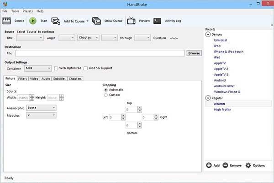This screenshot has height=183, width=274.
Task: Open Add To Queue dropdown arrow
Action: 88,21
